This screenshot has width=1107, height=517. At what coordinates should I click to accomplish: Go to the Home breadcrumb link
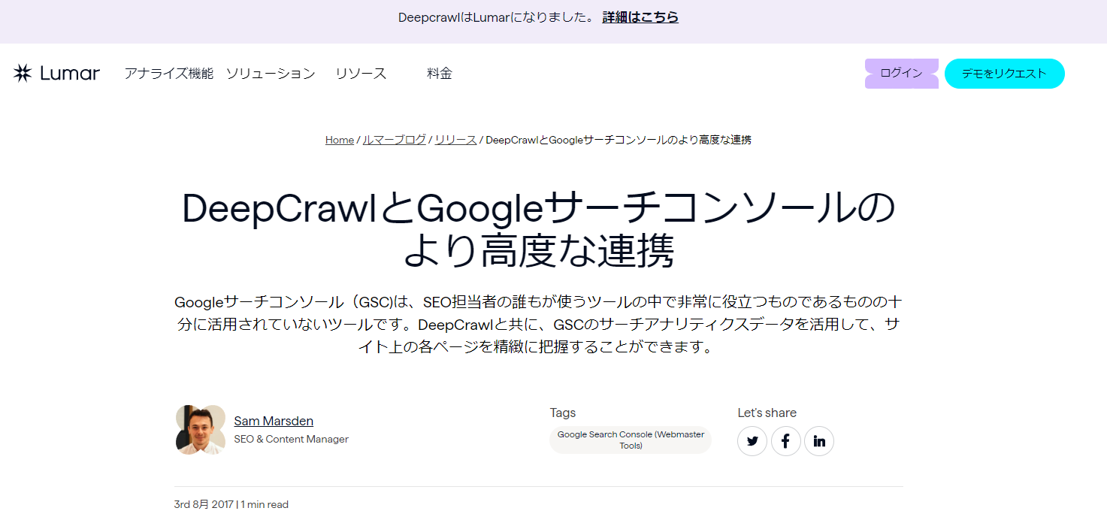[x=338, y=140]
